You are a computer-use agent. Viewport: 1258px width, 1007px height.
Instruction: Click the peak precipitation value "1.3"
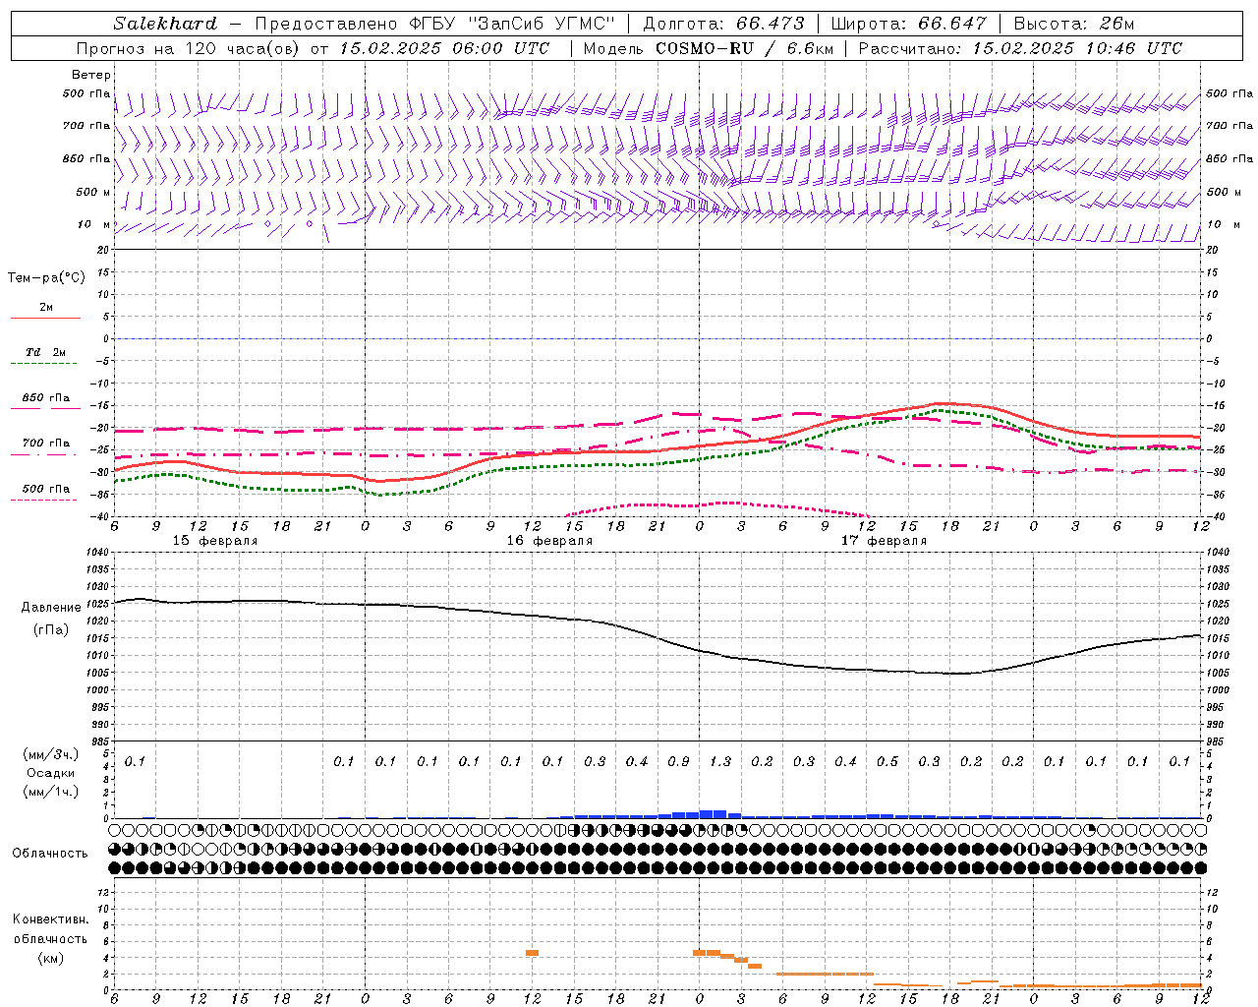(720, 762)
